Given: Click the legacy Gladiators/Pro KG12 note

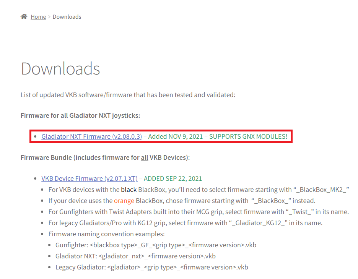Looking at the screenshot, I should pos(186,223).
